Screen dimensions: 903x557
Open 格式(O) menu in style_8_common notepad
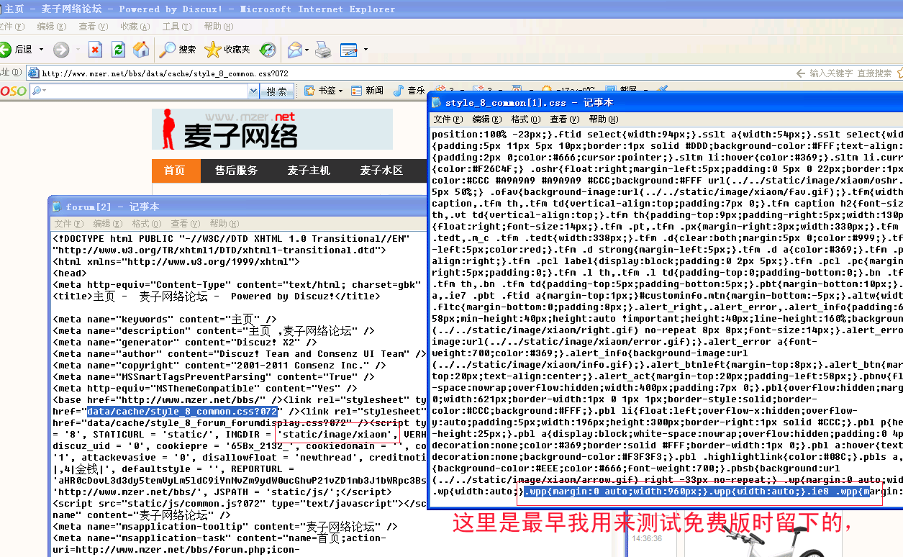[525, 119]
